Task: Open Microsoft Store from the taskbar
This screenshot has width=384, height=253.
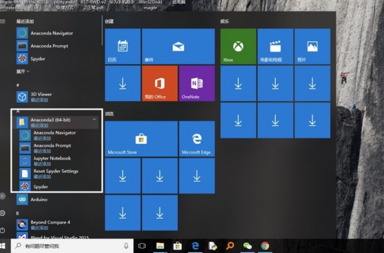Action: coord(178,245)
